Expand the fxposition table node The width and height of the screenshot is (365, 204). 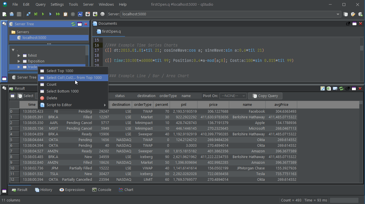pyautogui.click(x=19, y=61)
